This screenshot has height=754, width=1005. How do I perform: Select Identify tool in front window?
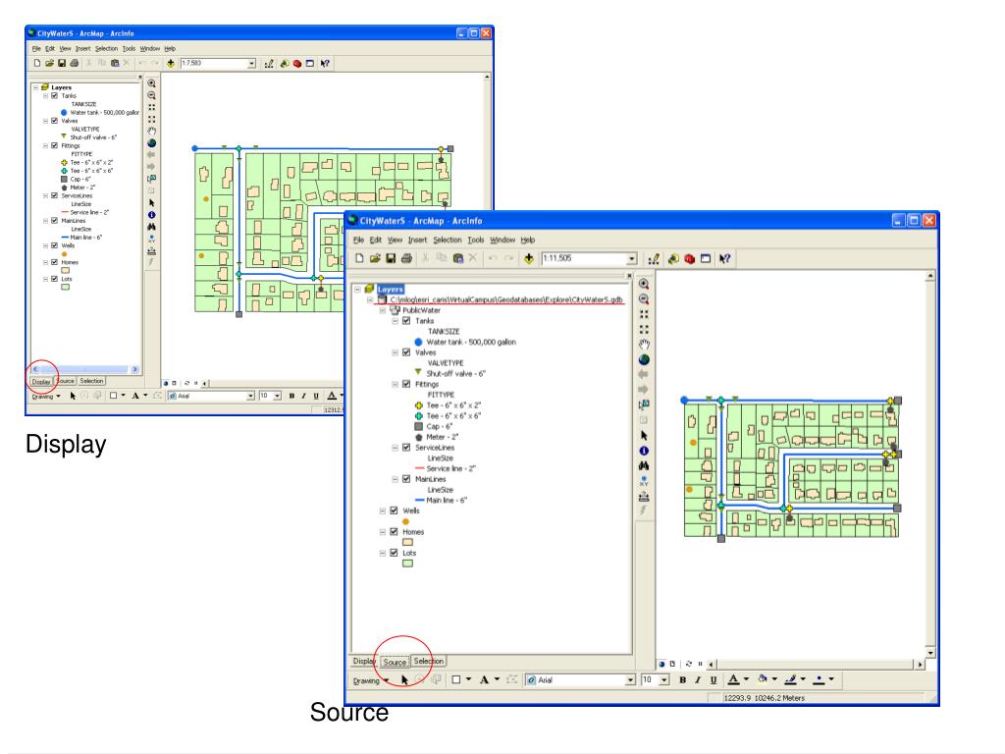click(644, 451)
